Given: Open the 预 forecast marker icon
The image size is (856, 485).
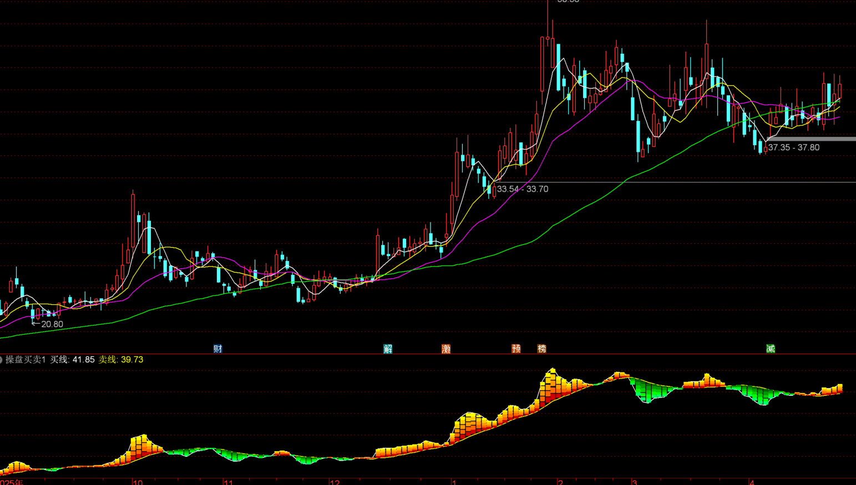Looking at the screenshot, I should [x=516, y=349].
